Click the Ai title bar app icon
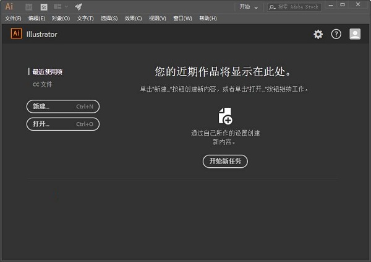371x262 pixels. point(9,6)
